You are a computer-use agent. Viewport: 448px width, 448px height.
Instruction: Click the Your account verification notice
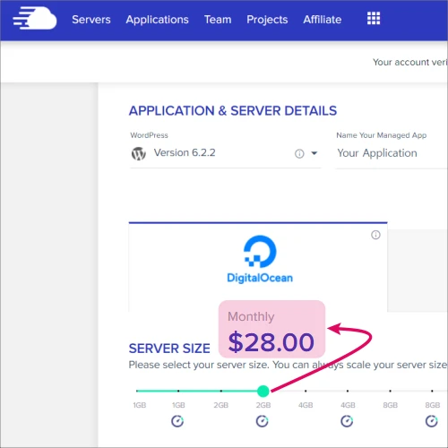410,62
